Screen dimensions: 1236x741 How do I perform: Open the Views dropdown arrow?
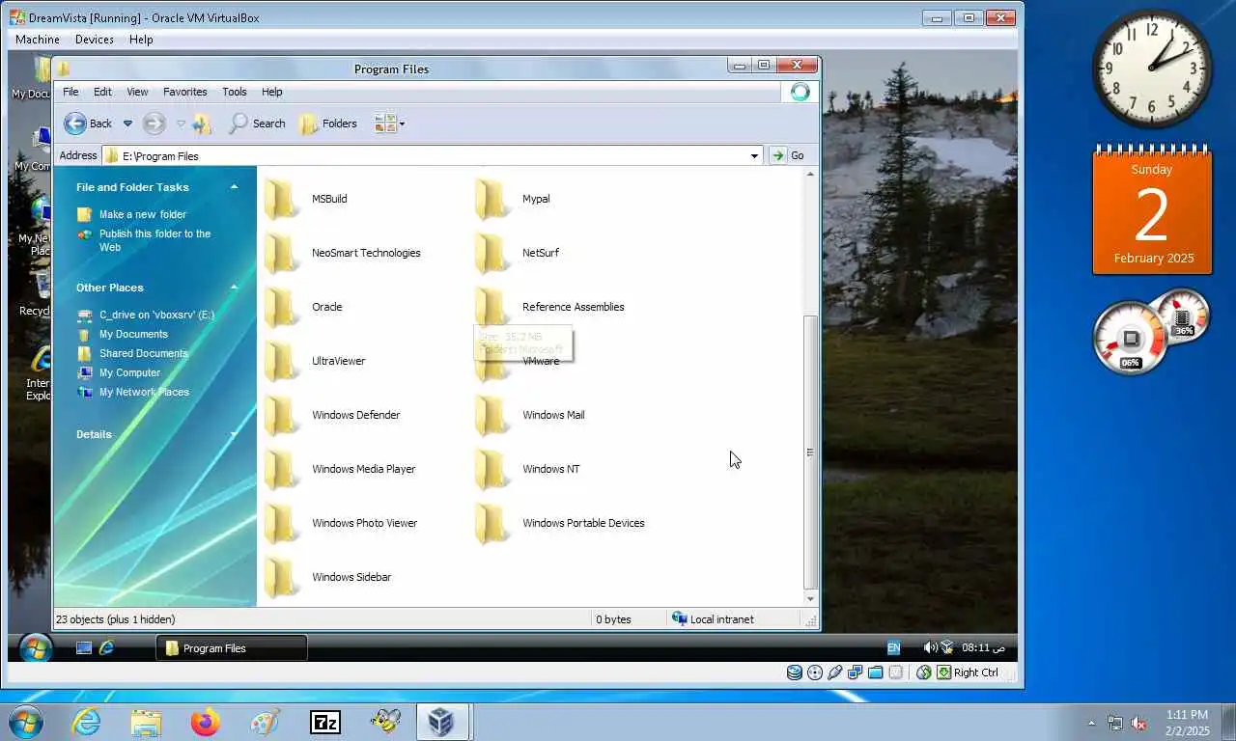402,123
